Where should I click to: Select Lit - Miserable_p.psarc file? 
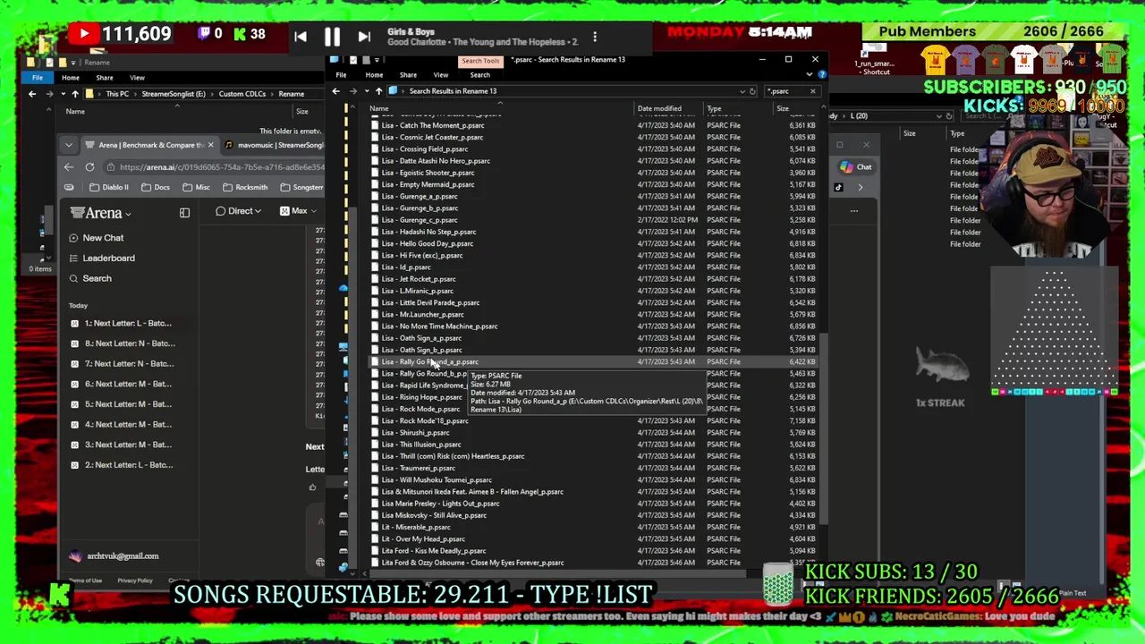tap(416, 527)
